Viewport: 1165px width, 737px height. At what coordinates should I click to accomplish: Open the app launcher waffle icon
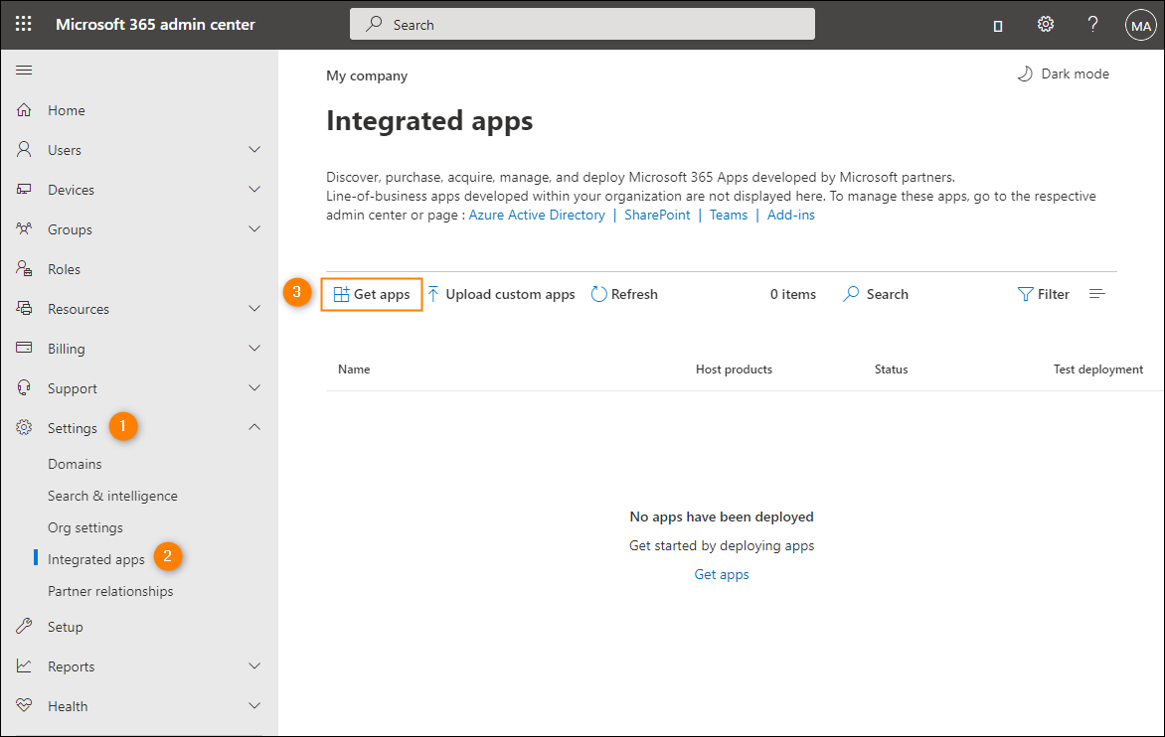coord(24,24)
